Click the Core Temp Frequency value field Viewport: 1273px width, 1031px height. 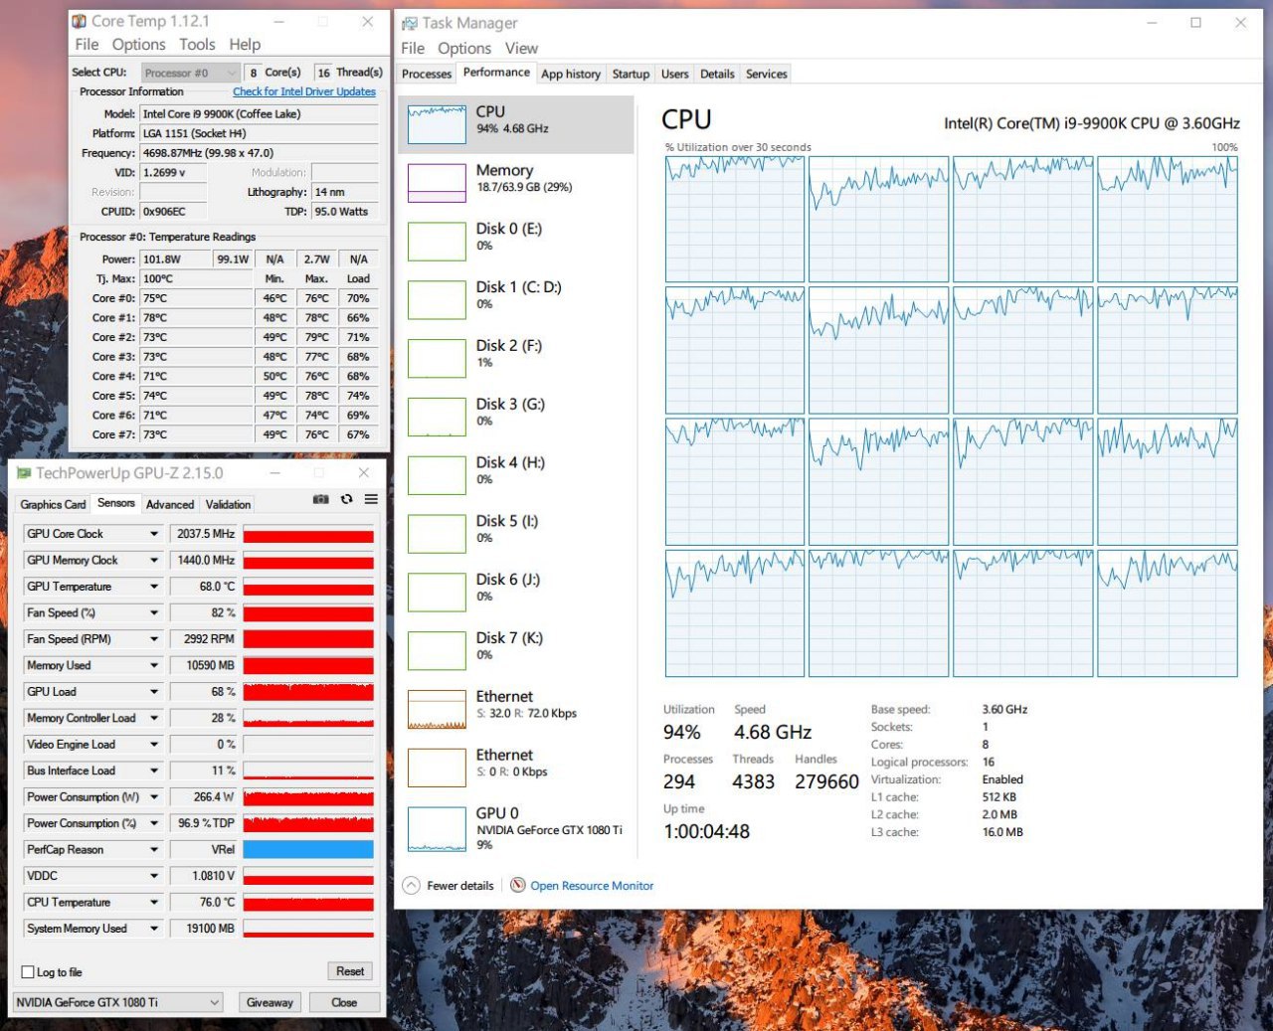click(259, 153)
